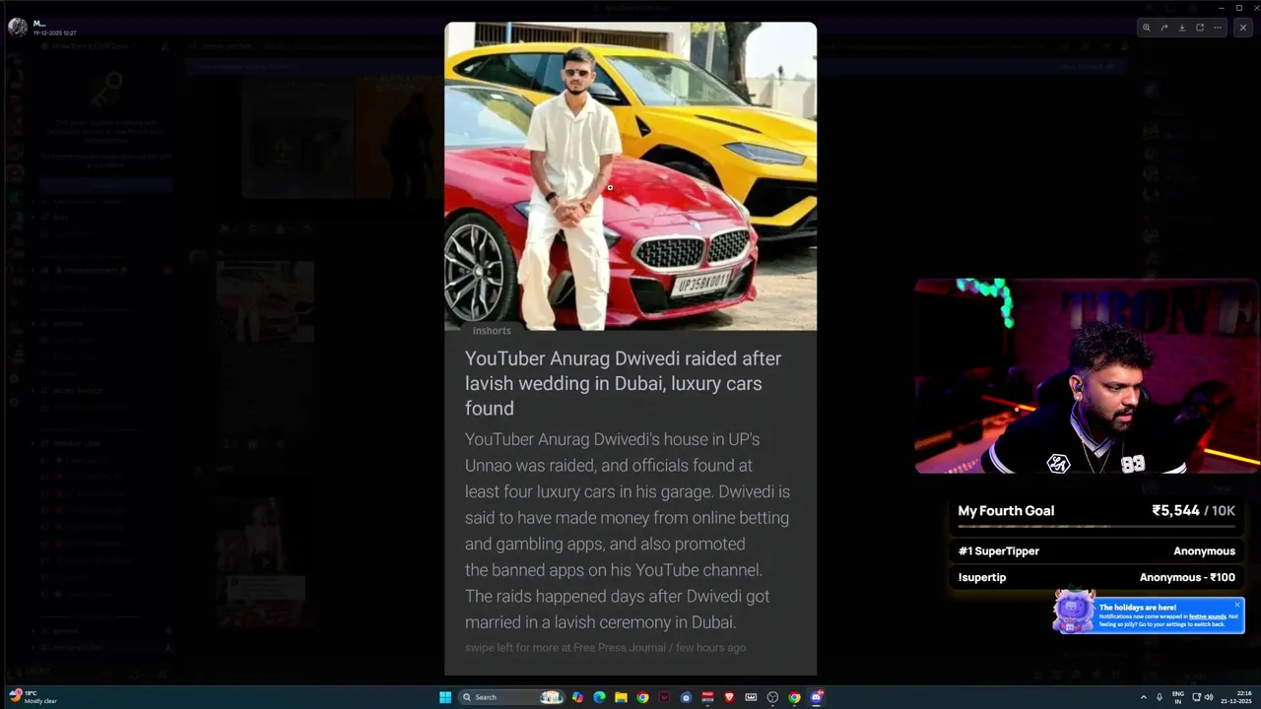Open the clock showing 22:16
This screenshot has height=709, width=1261.
[1236, 697]
